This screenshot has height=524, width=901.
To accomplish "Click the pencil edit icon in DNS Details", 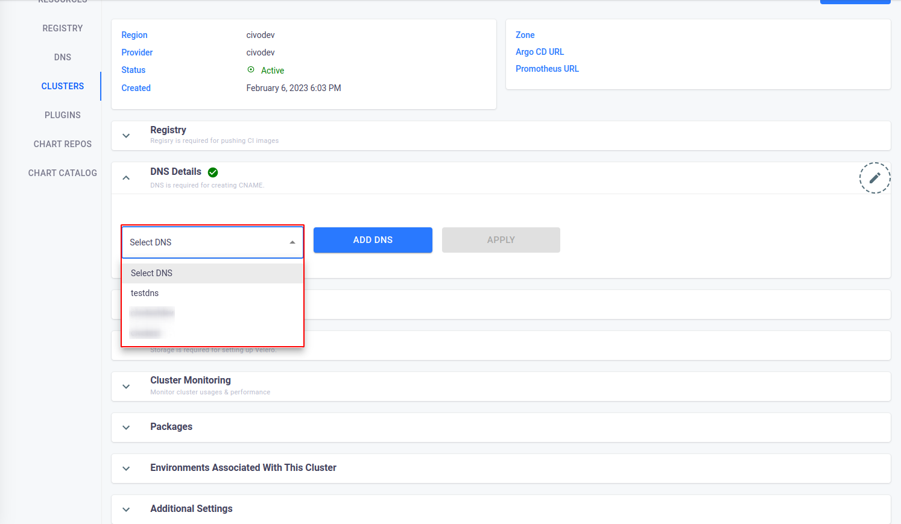I will coord(874,178).
